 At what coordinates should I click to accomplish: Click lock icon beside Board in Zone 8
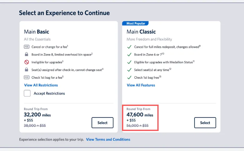point(27,55)
